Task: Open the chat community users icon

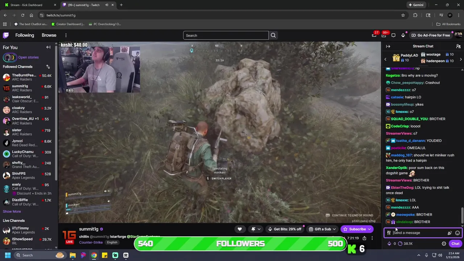Action: click(458, 46)
